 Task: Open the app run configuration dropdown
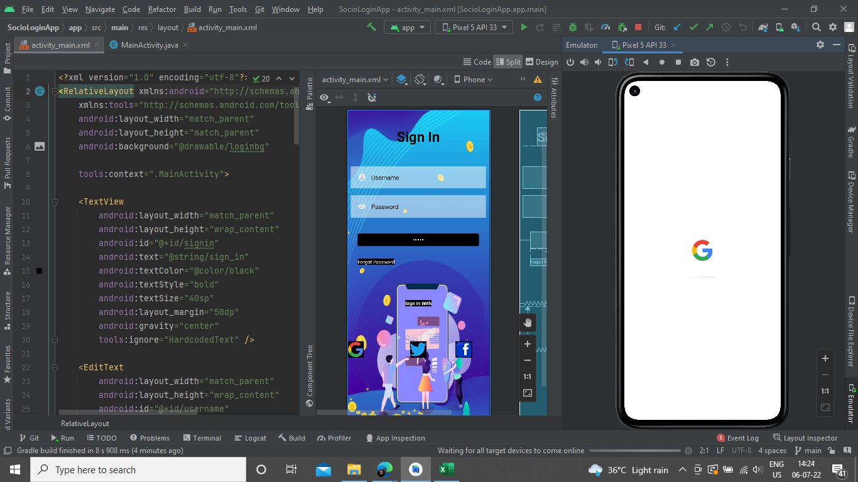click(x=408, y=28)
